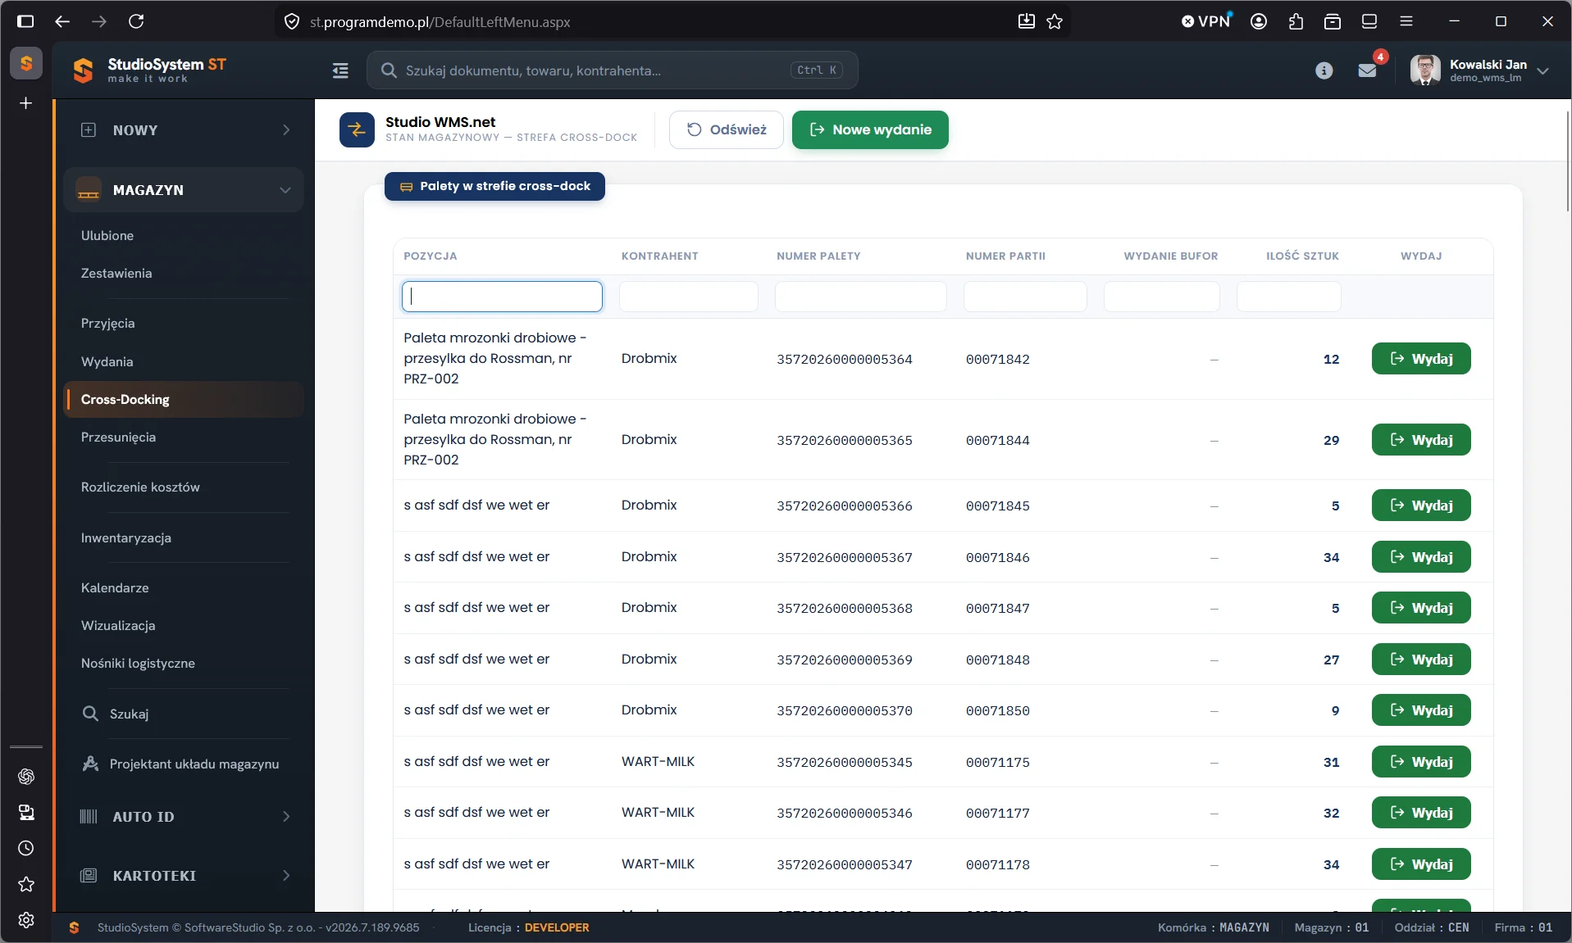Open the Cross-Docking menu item

[x=184, y=400]
